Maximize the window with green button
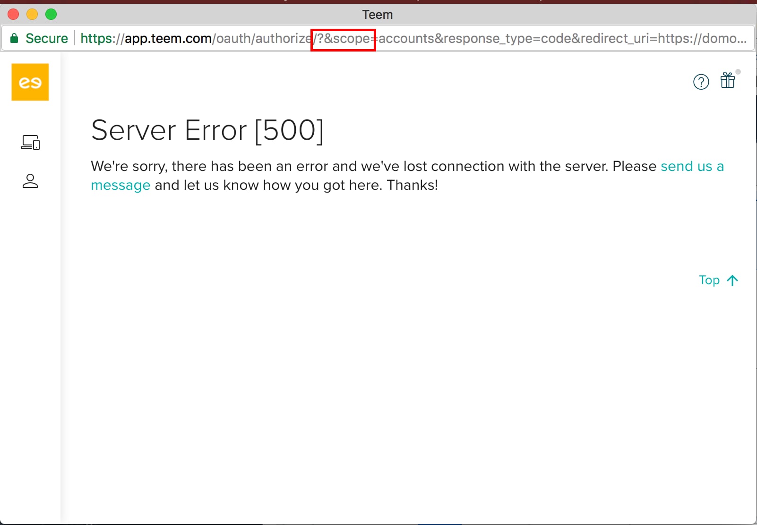This screenshot has width=757, height=525. tap(51, 14)
